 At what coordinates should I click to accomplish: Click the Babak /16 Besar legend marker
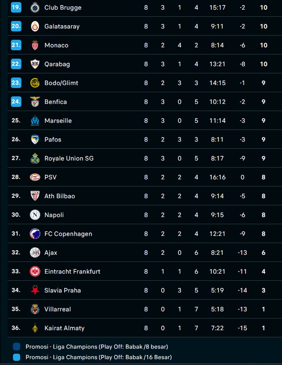[x=16, y=357]
